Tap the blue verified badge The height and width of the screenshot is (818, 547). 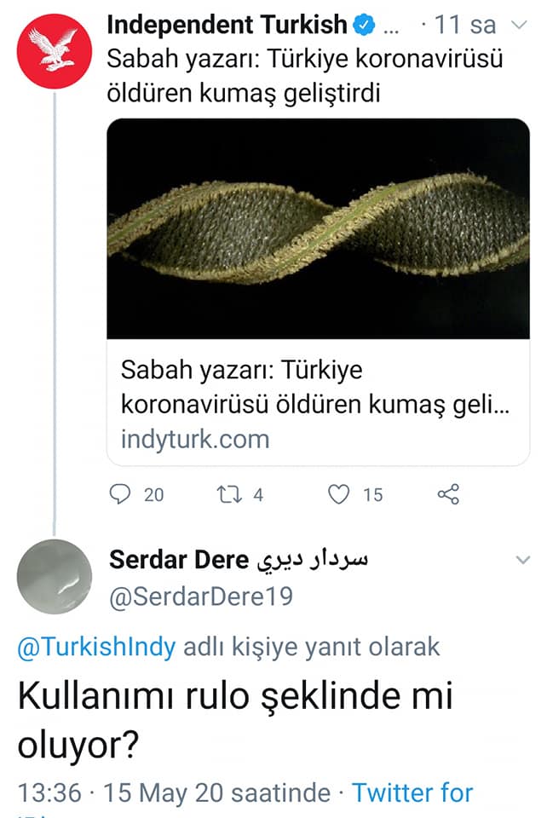click(x=364, y=25)
